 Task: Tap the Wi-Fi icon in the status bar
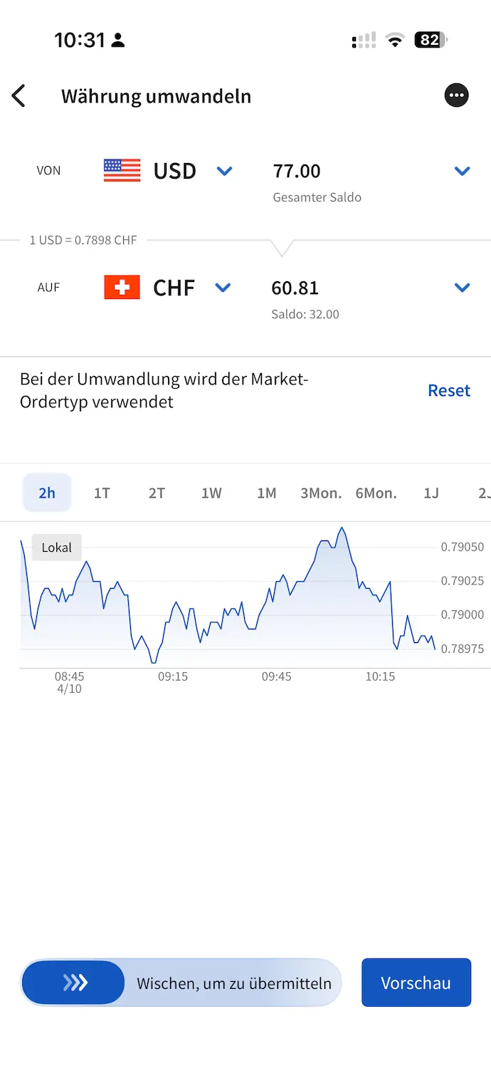click(395, 40)
